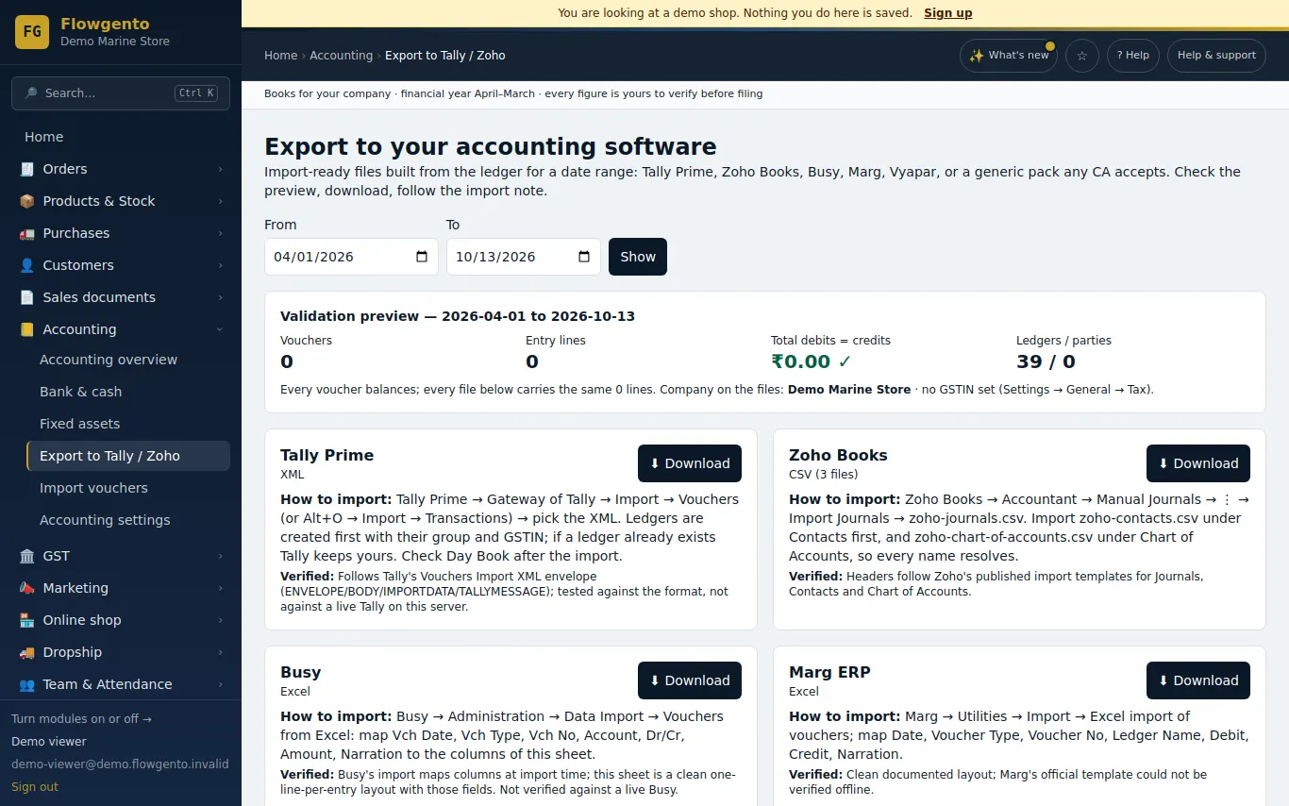Screen dimensions: 1289x806
Task: Click Sign out in the sidebar
Action: click(x=35, y=787)
